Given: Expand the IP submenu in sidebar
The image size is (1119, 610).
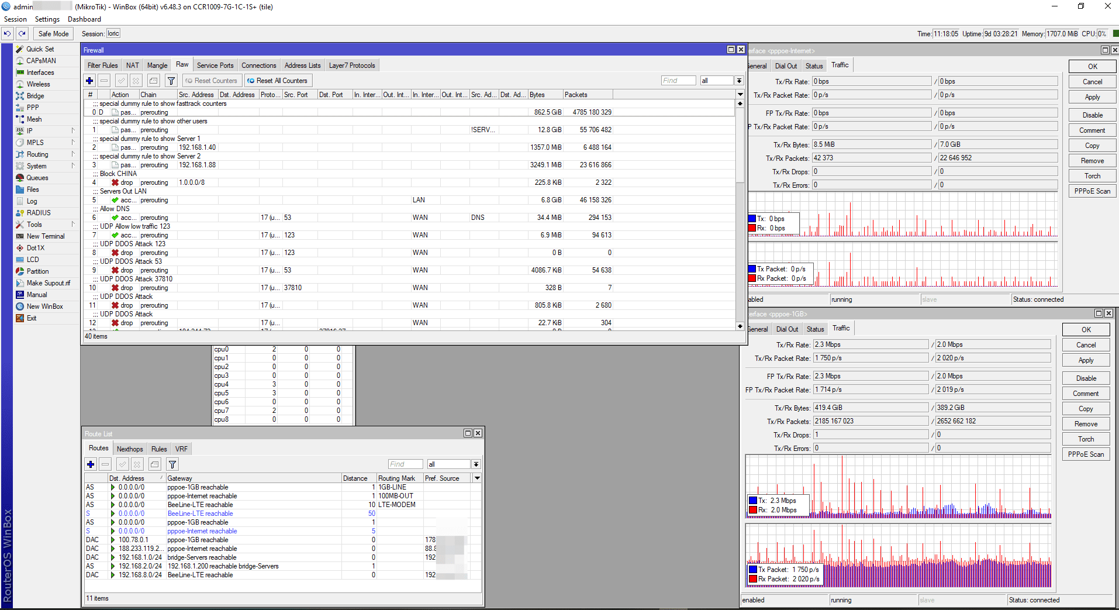Looking at the screenshot, I should point(29,131).
